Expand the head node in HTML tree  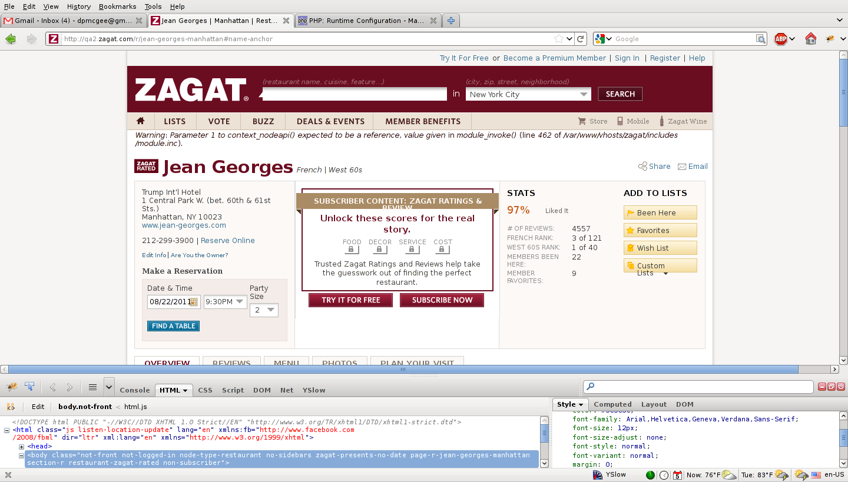[x=21, y=447]
